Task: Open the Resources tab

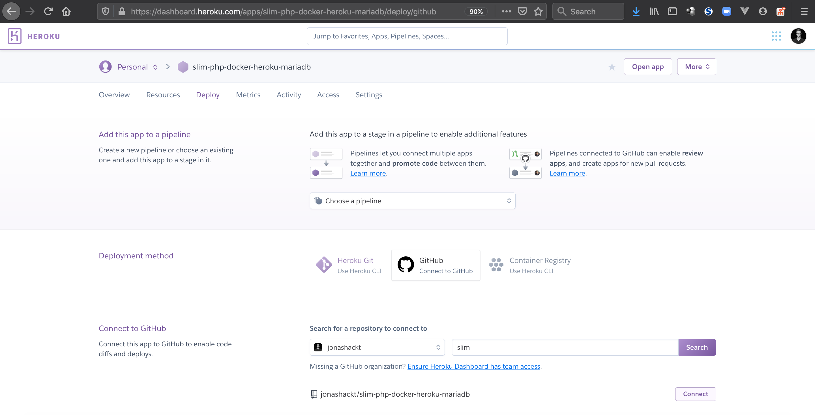Action: [x=163, y=95]
